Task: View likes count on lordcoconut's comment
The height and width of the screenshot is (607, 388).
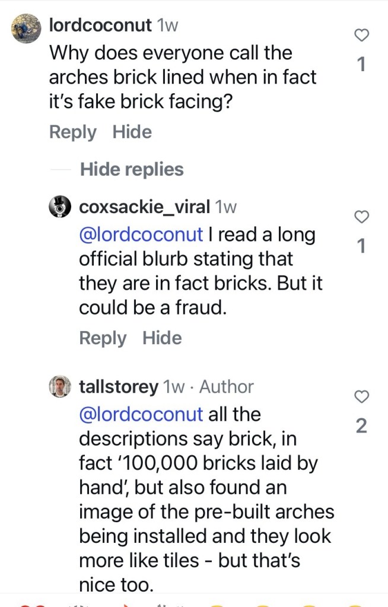Action: [361, 64]
